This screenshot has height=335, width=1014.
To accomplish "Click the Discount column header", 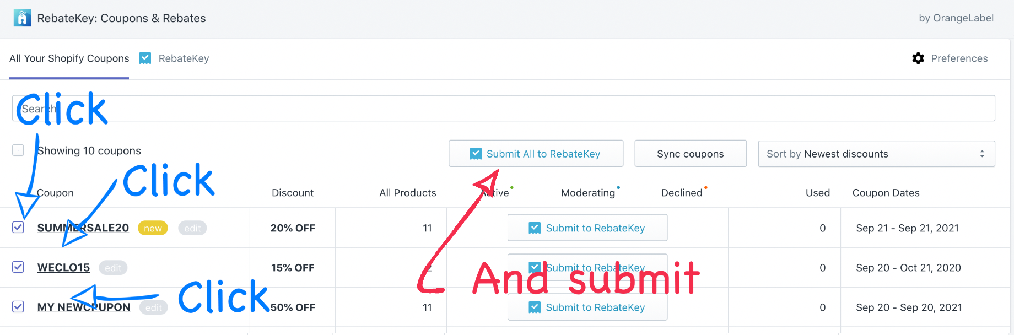I will coord(293,193).
